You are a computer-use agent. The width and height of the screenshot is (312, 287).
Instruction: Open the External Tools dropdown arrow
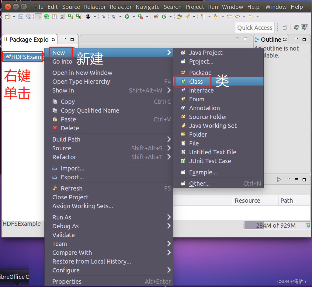click(147, 16)
